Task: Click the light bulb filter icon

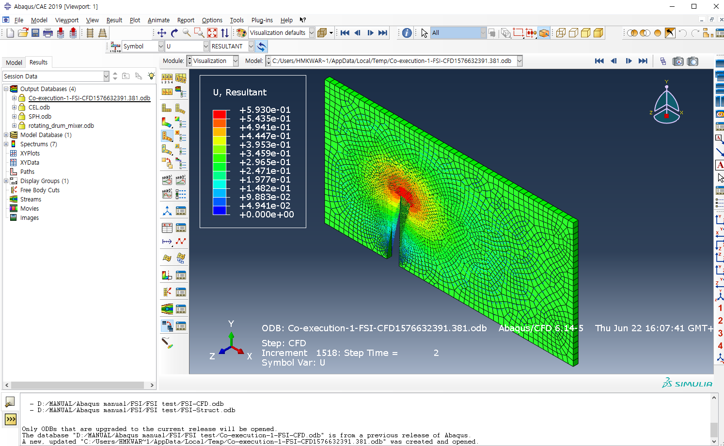Action: click(x=152, y=76)
